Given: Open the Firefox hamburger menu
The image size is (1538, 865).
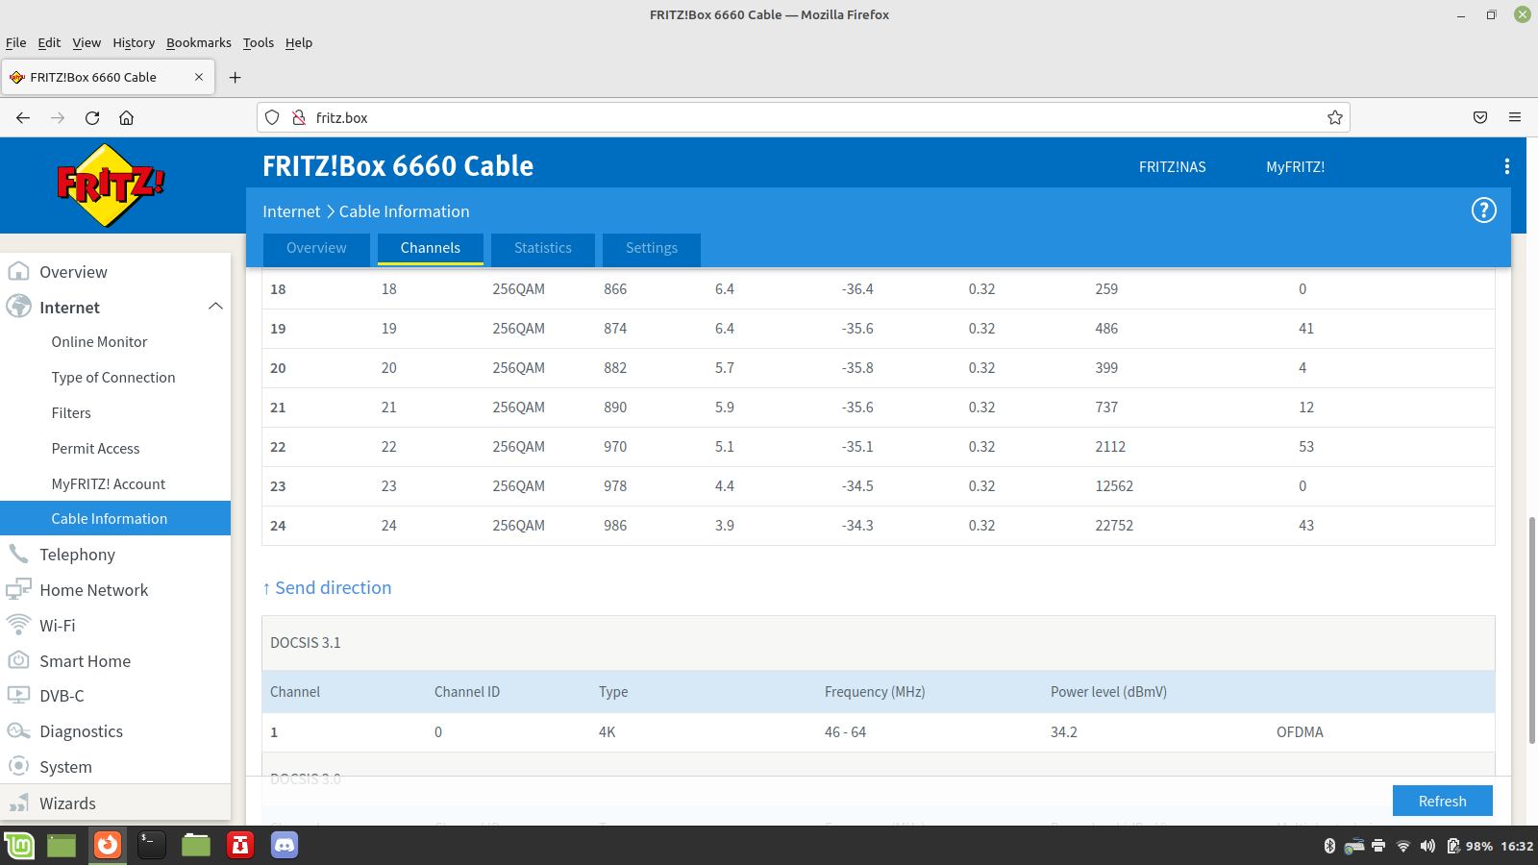Looking at the screenshot, I should pyautogui.click(x=1514, y=117).
